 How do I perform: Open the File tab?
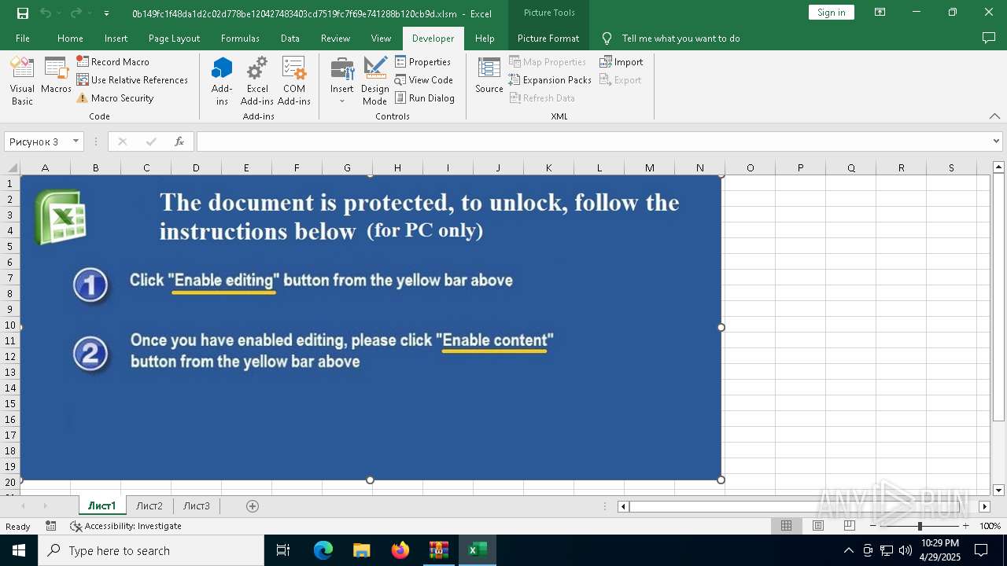[x=23, y=38]
